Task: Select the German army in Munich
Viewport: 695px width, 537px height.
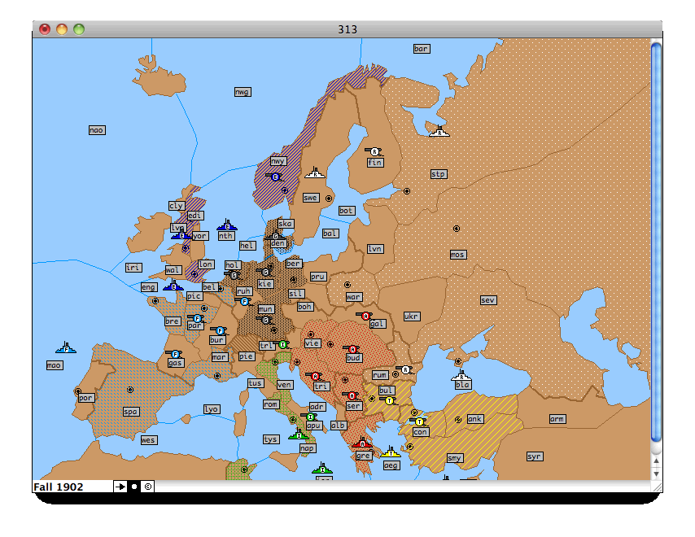Action: click(x=265, y=320)
